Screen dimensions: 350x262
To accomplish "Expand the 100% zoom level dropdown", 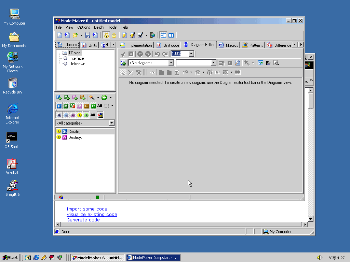I will (x=191, y=54).
